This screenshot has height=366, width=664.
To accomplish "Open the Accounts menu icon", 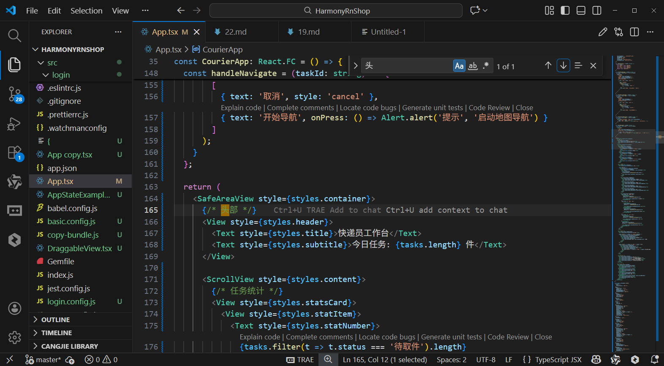I will (x=14, y=309).
